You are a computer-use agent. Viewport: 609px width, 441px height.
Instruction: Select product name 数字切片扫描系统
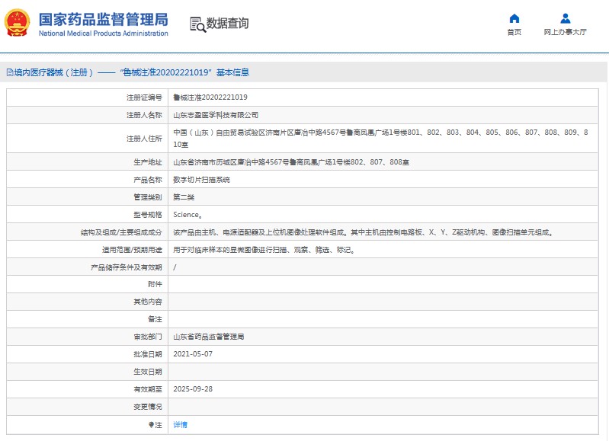(x=201, y=180)
